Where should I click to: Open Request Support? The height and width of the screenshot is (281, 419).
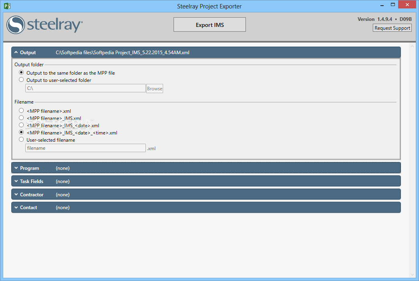392,28
